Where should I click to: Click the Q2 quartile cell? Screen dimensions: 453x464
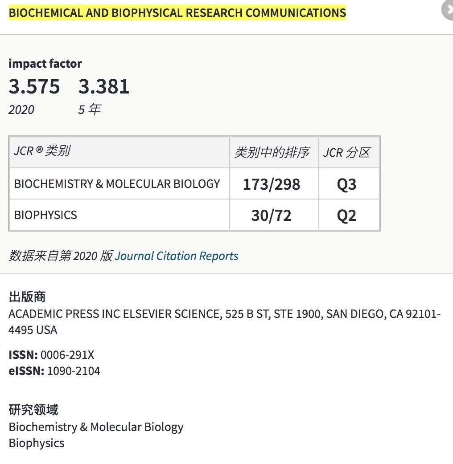(349, 215)
